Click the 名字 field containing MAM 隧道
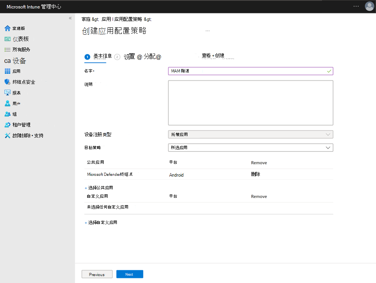Image resolution: width=376 pixels, height=283 pixels. pos(251,71)
